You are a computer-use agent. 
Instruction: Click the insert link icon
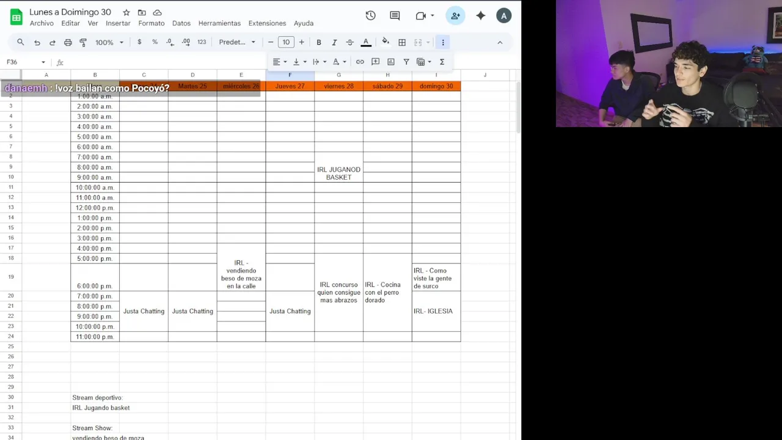(x=360, y=62)
